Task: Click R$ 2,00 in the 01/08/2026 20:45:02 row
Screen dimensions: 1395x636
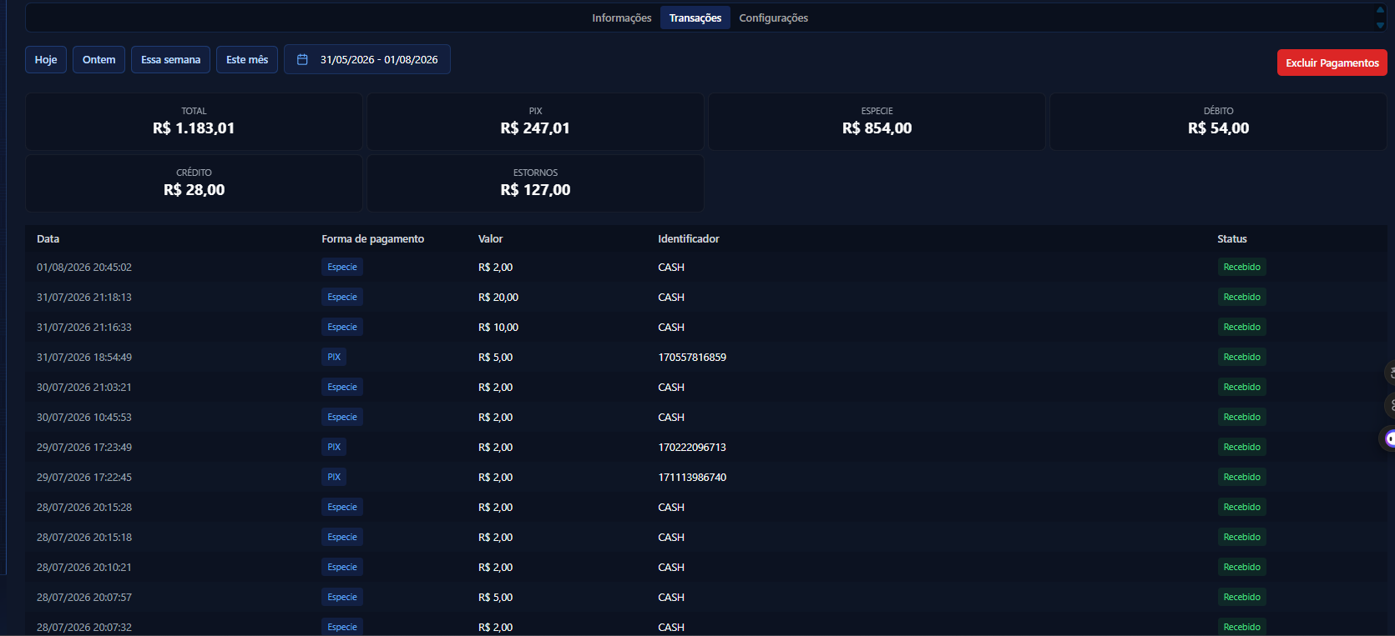Action: pos(496,267)
